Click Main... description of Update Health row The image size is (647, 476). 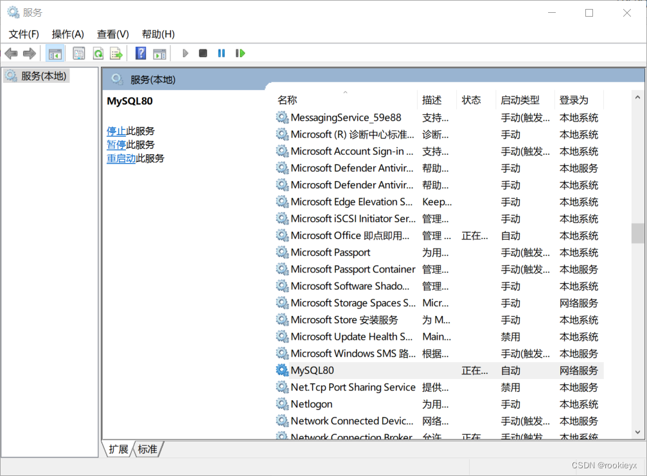tap(436, 337)
